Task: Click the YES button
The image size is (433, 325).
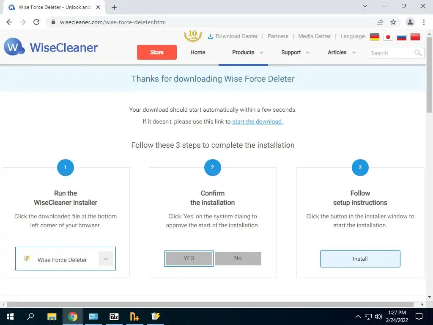Action: 189,259
